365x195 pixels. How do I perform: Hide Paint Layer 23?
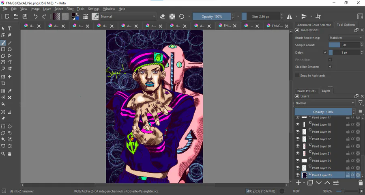click(x=298, y=175)
